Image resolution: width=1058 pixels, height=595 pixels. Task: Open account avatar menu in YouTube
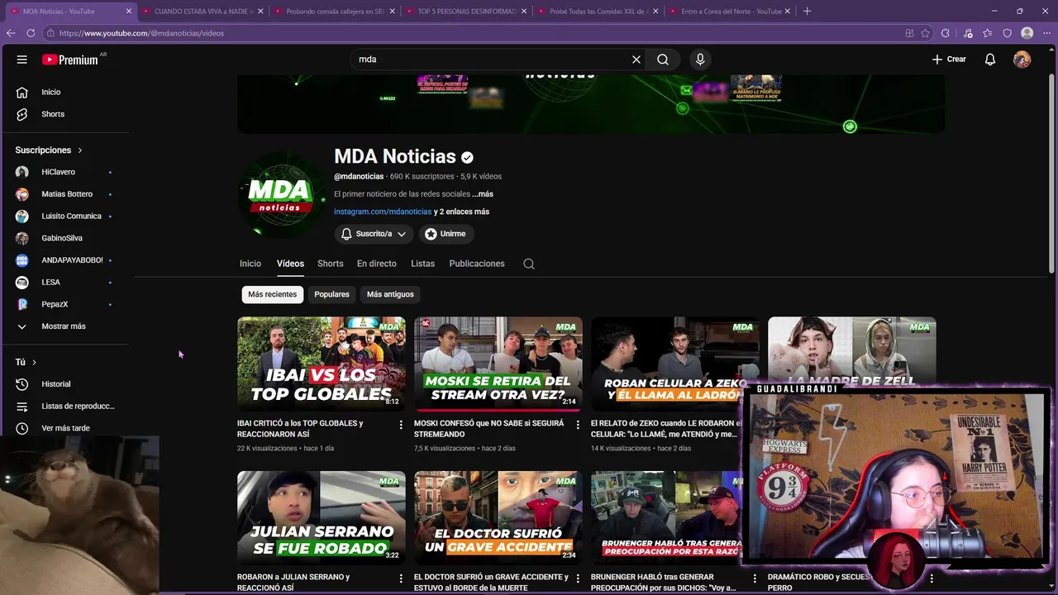pyautogui.click(x=1022, y=59)
